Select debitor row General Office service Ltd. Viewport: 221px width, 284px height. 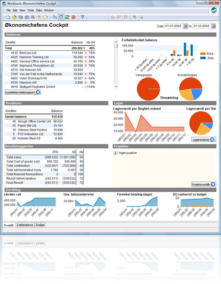click(50, 61)
